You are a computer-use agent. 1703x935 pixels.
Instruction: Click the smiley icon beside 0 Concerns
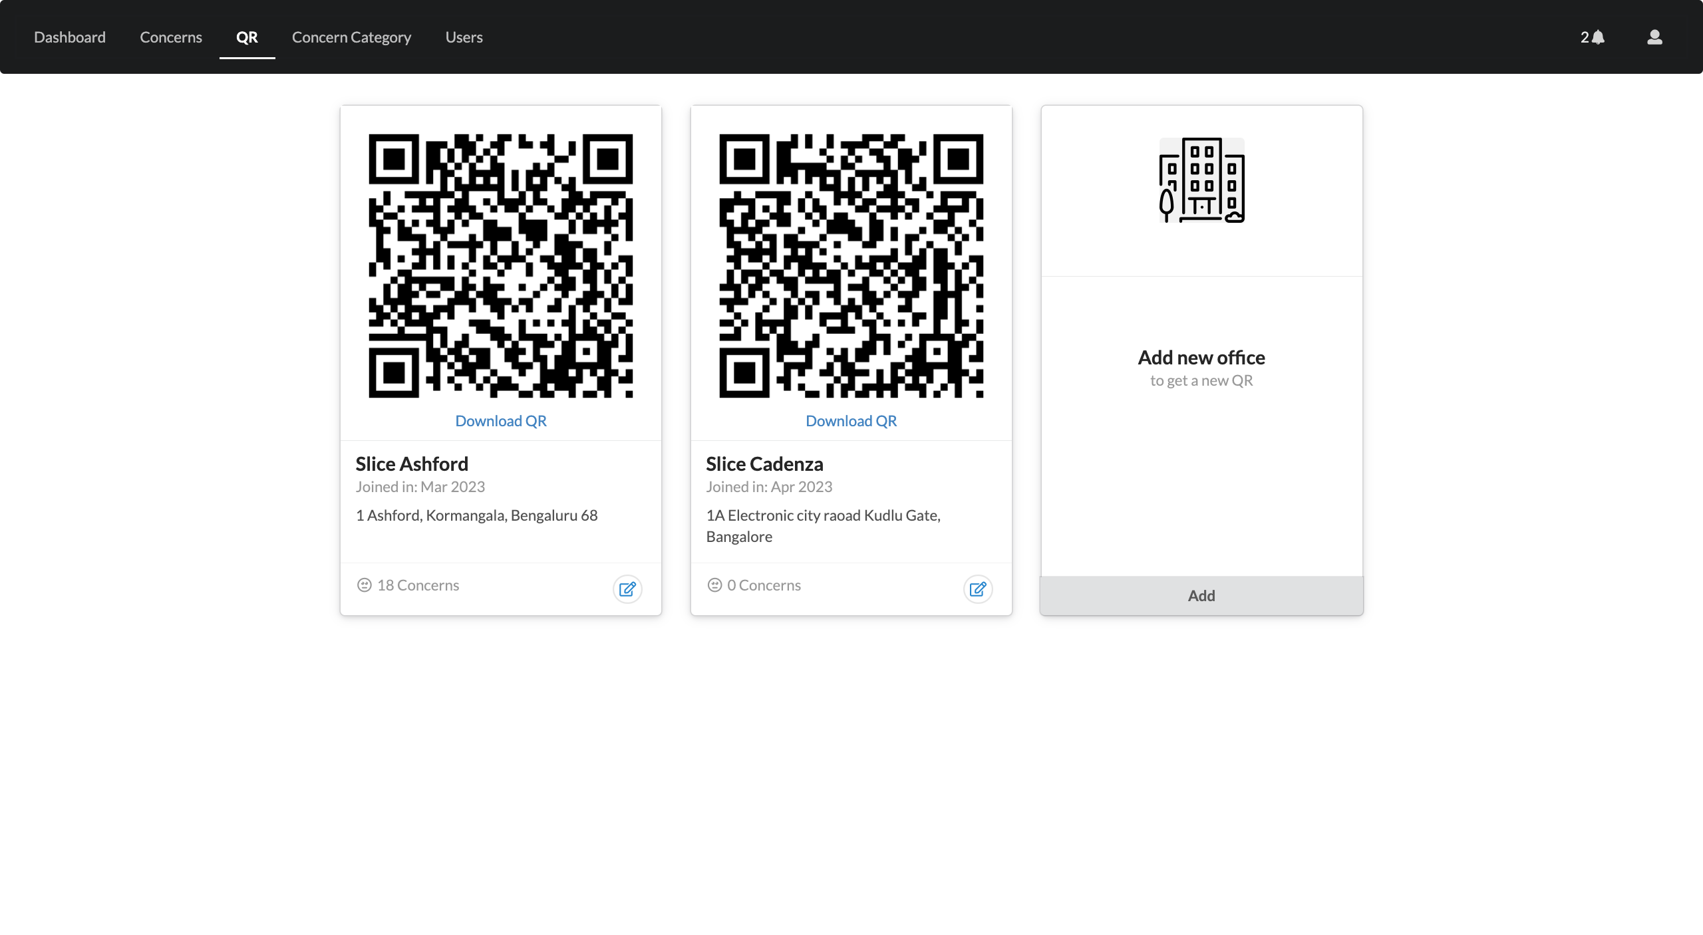point(714,585)
